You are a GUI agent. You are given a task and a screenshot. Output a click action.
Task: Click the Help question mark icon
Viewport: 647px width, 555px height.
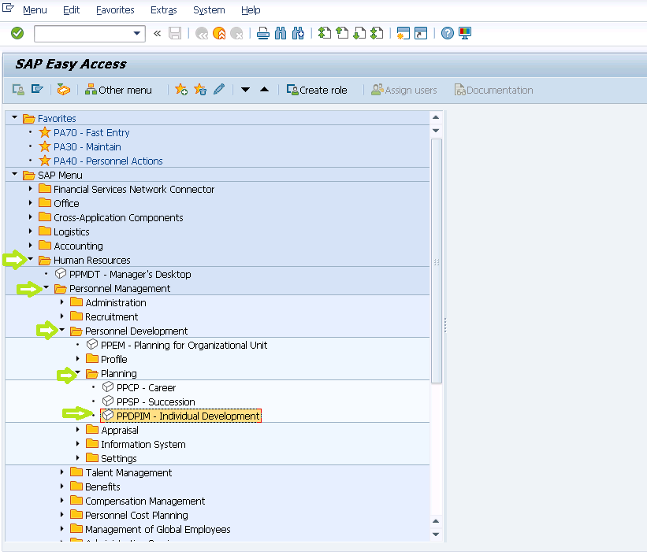click(448, 33)
